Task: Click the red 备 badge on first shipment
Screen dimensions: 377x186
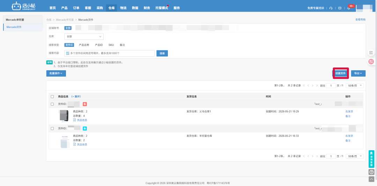Action: pyautogui.click(x=84, y=104)
